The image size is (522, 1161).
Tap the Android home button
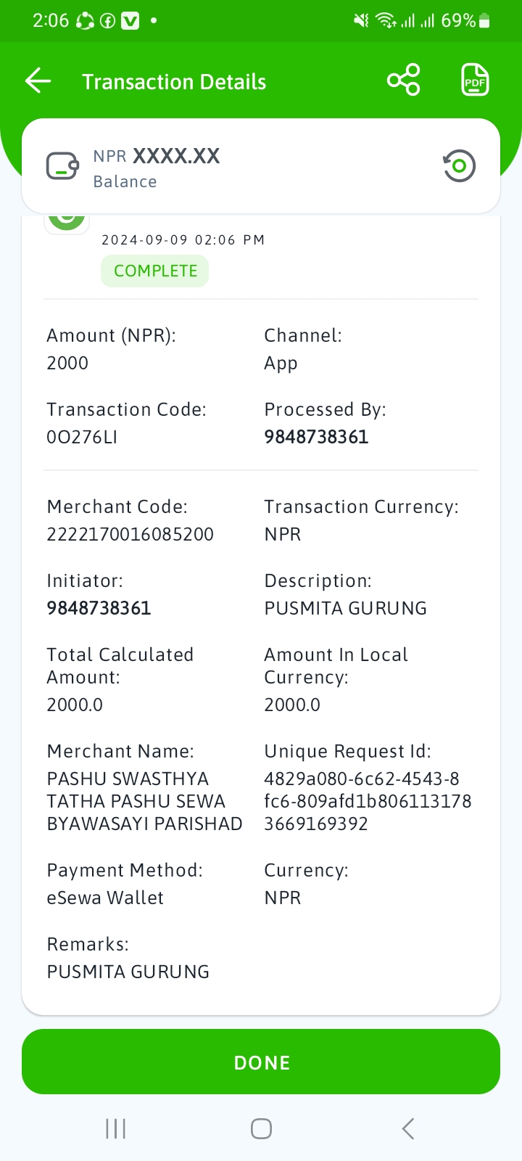tap(261, 1128)
